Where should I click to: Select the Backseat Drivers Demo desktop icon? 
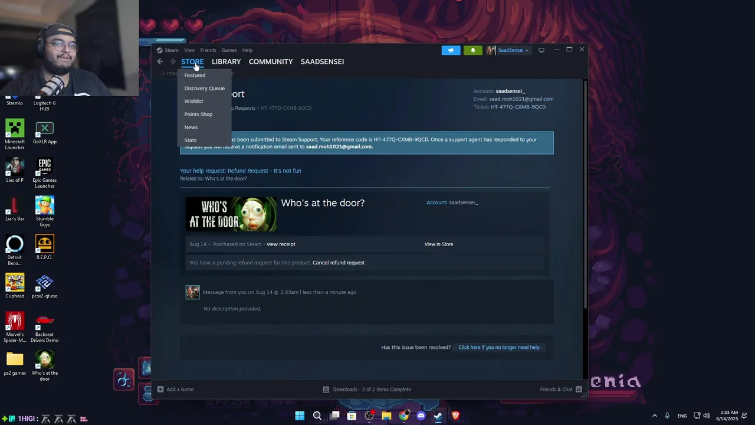(44, 328)
